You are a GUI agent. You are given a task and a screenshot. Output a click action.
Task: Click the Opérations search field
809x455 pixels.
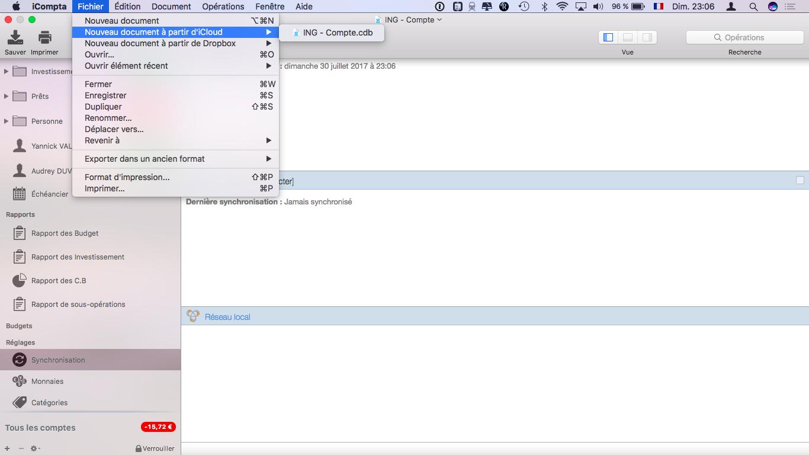[x=744, y=37]
